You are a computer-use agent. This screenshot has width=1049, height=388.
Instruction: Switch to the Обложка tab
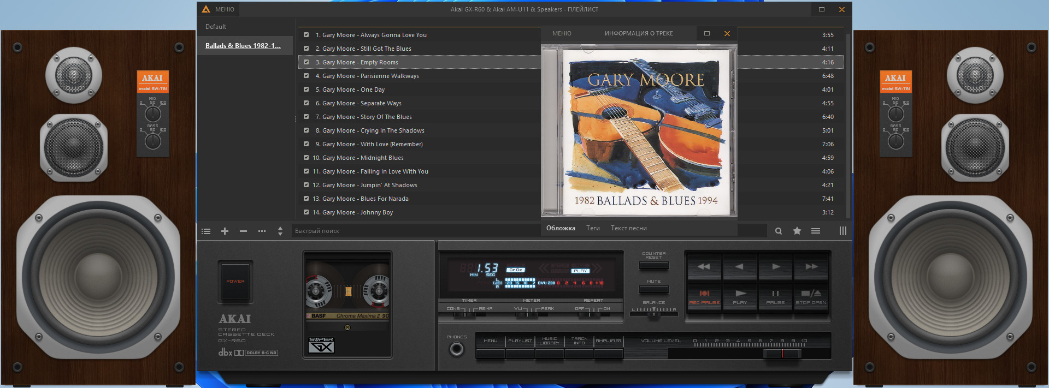[561, 228]
